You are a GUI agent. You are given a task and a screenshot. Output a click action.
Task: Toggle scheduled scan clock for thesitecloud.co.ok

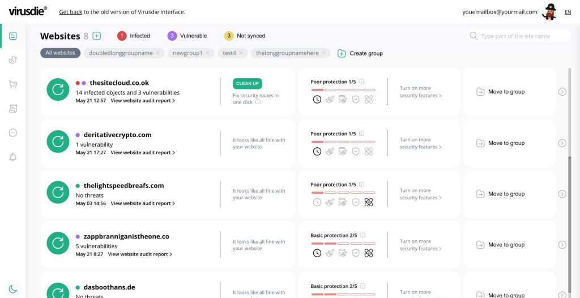click(317, 99)
